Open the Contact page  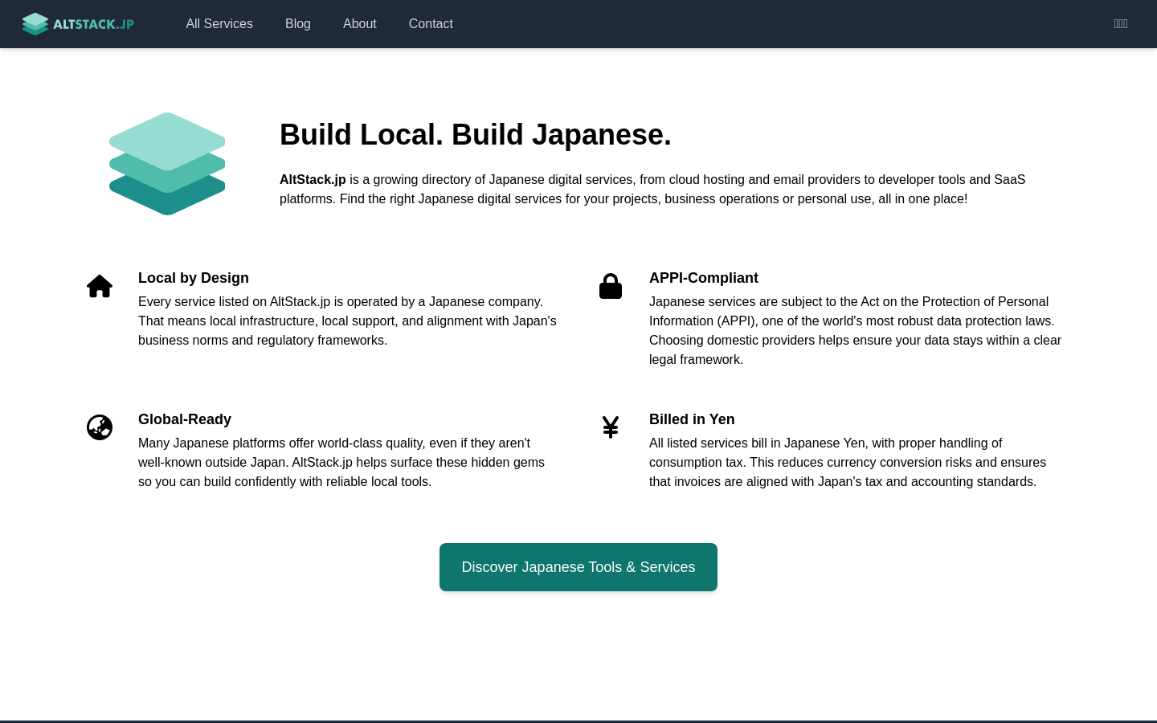pos(431,24)
